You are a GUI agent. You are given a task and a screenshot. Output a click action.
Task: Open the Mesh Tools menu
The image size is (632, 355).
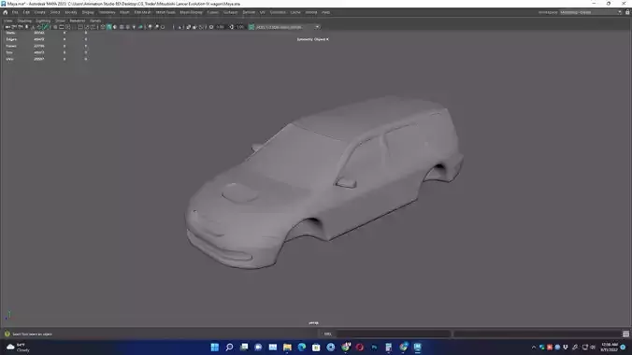pyautogui.click(x=165, y=12)
